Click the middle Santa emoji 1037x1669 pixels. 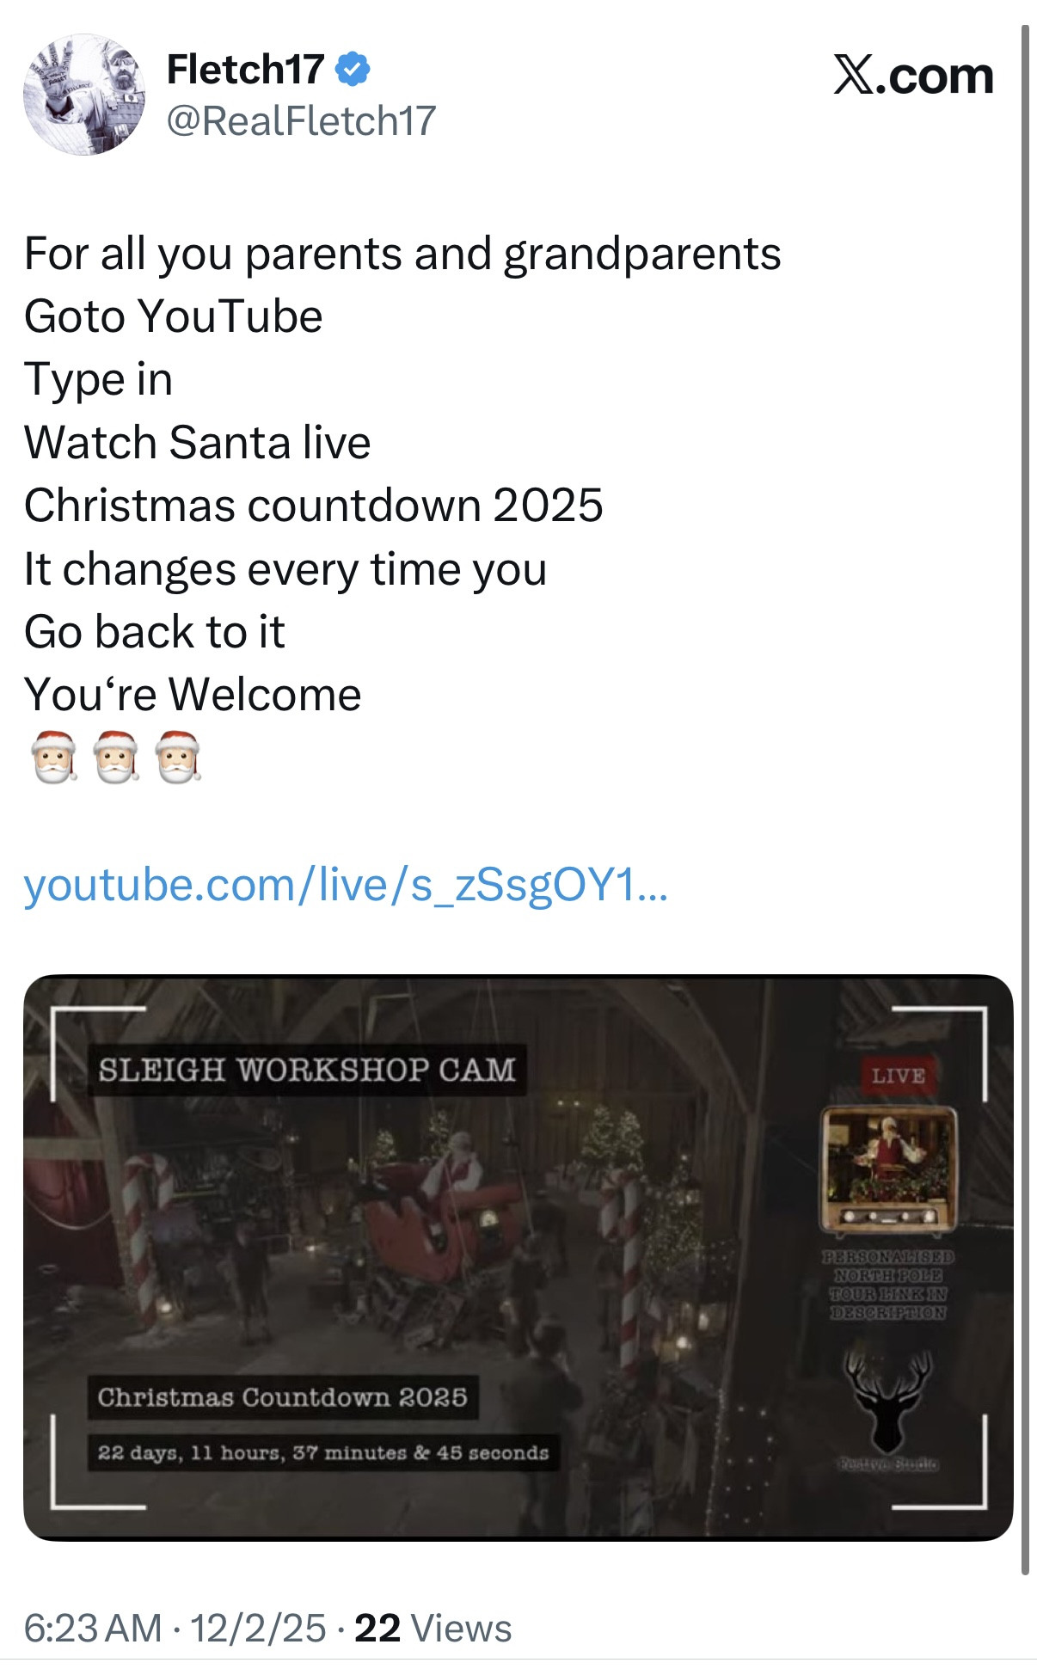pos(116,757)
